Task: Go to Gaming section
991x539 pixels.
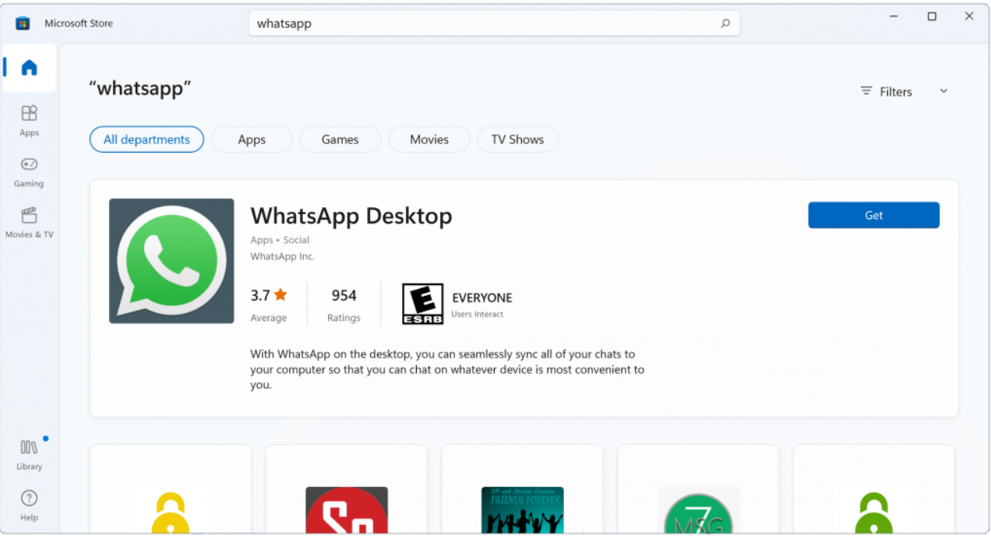Action: (29, 171)
